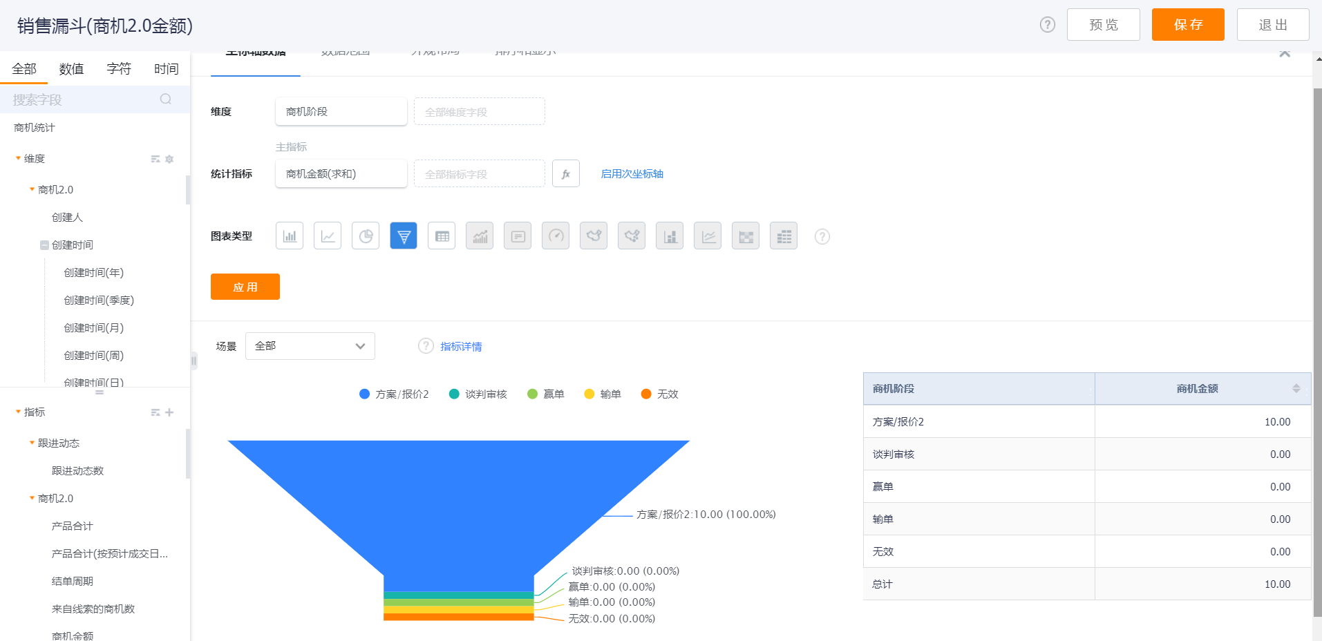Select the funnel chart type icon

point(404,236)
